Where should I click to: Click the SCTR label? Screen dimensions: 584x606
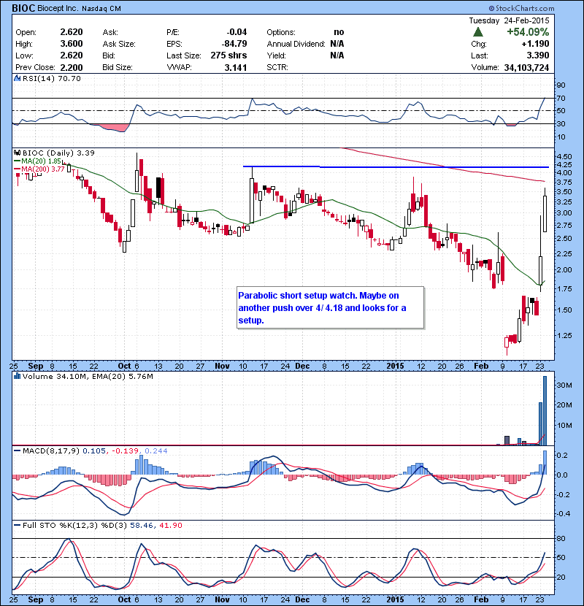click(x=277, y=67)
